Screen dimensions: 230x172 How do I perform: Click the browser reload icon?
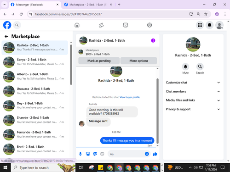tap(21, 14)
